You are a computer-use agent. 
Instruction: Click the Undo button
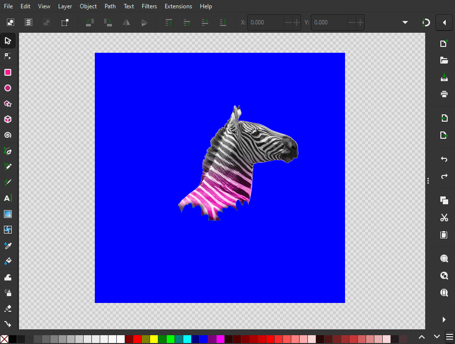444,159
